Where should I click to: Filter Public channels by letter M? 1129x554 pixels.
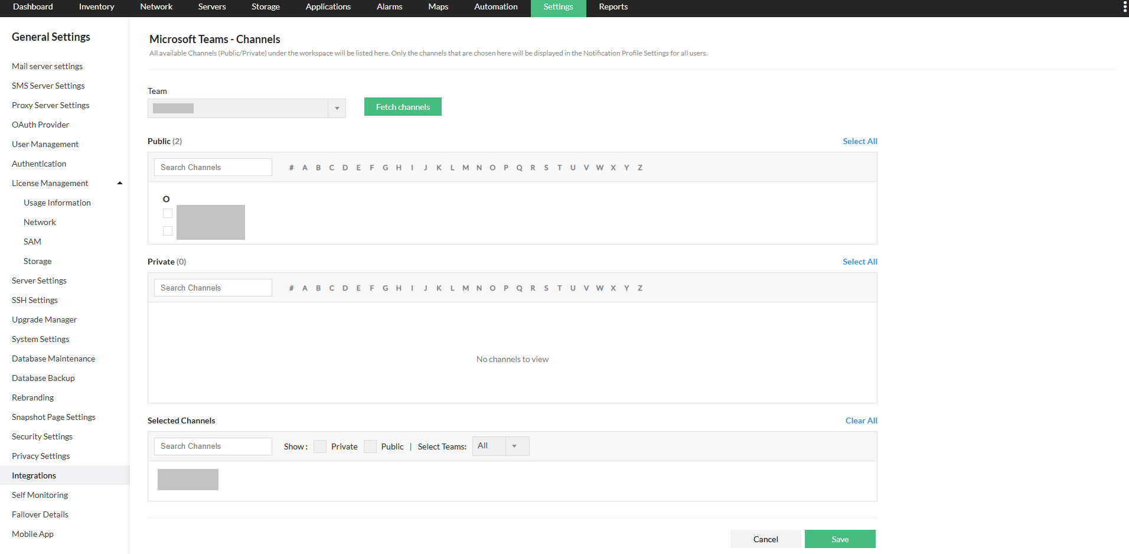coord(466,168)
